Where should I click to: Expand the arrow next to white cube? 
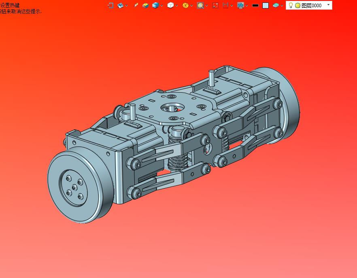point(176,6)
